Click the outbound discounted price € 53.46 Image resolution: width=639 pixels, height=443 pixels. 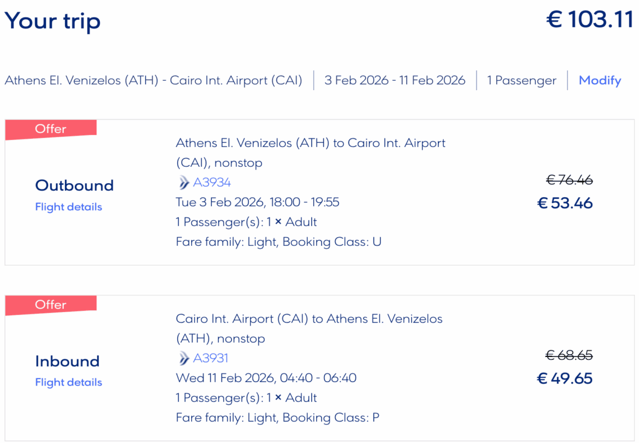coord(565,203)
